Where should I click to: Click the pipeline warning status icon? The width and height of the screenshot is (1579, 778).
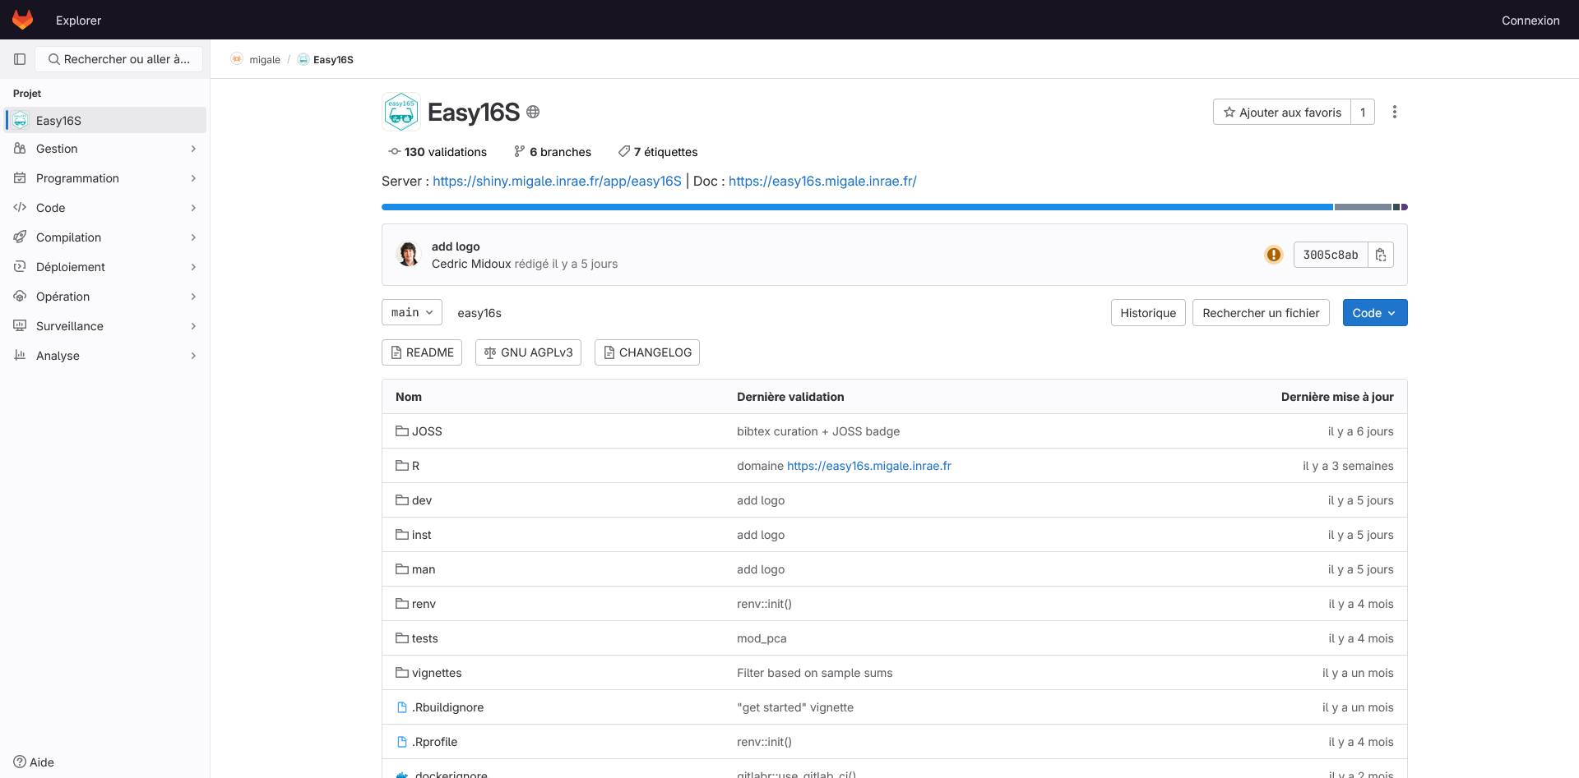tap(1273, 255)
